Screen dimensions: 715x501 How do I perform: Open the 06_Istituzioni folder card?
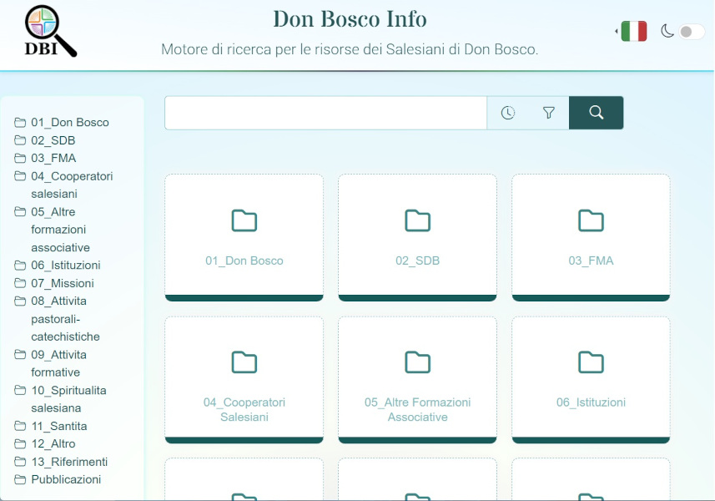point(591,380)
